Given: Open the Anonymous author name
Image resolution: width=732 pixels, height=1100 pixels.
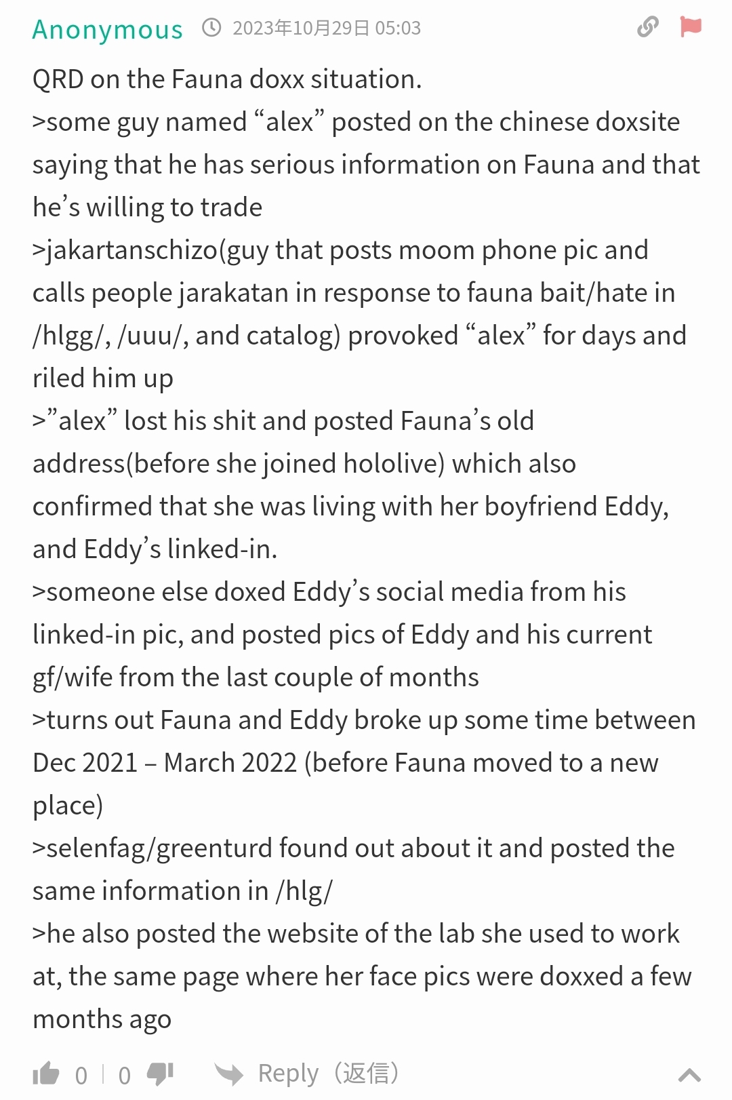Looking at the screenshot, I should pyautogui.click(x=108, y=29).
